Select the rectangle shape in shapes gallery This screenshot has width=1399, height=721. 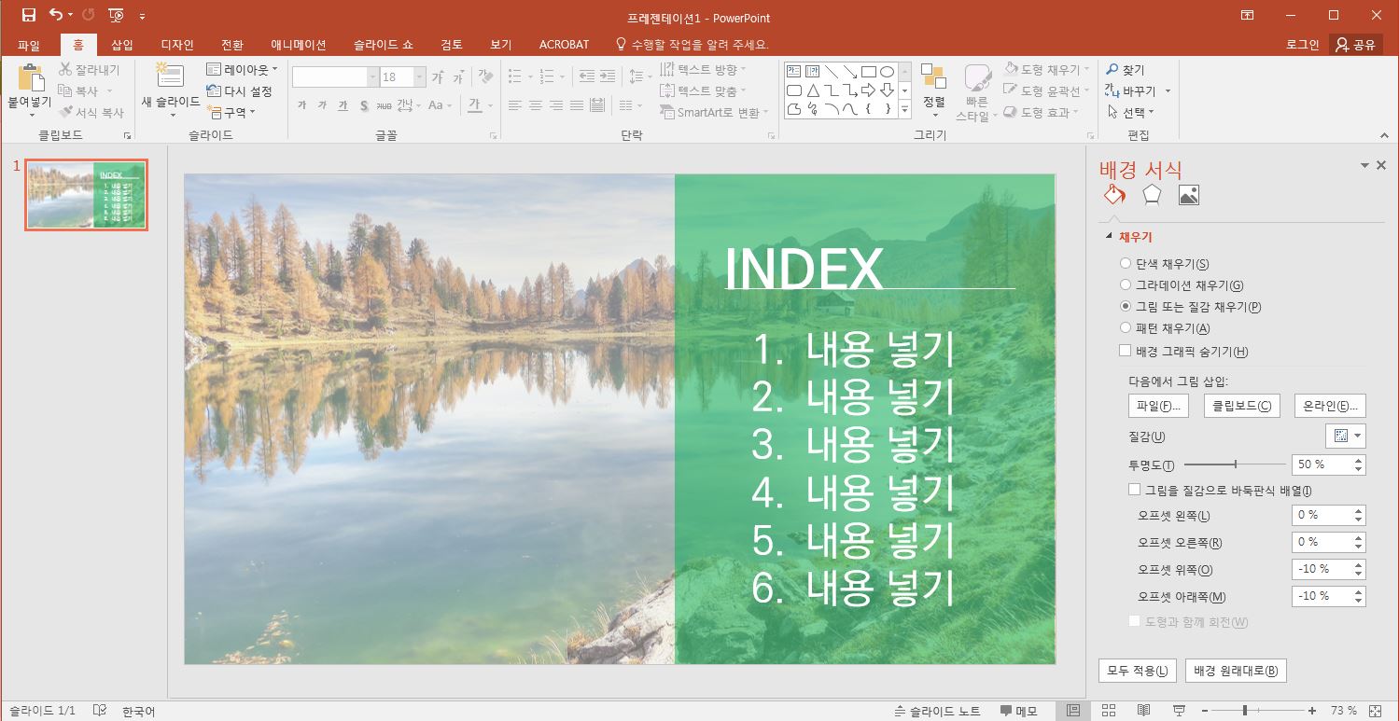[868, 71]
